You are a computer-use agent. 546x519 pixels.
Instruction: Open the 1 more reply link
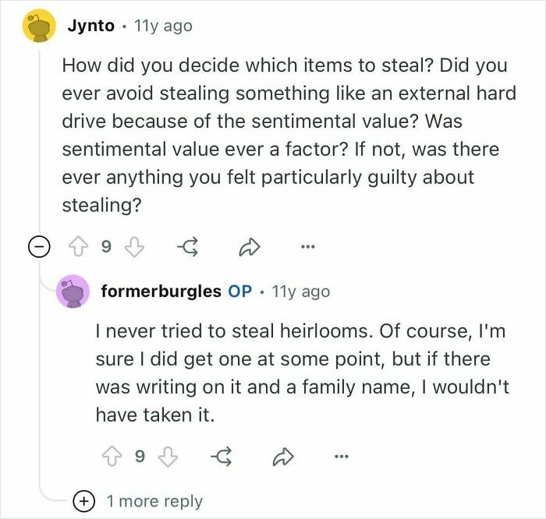pos(154,501)
